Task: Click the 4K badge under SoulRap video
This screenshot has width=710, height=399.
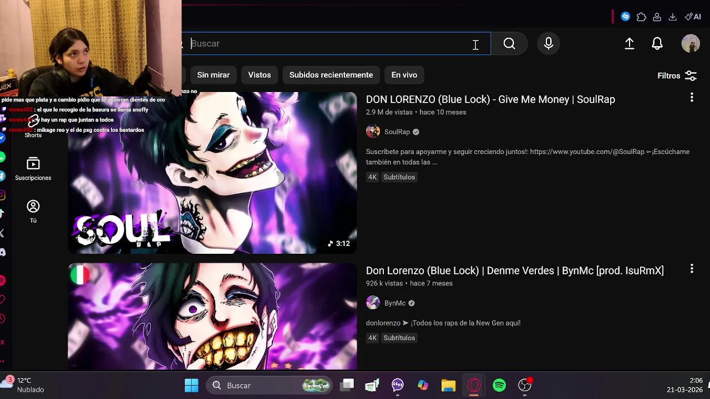Action: click(x=372, y=177)
